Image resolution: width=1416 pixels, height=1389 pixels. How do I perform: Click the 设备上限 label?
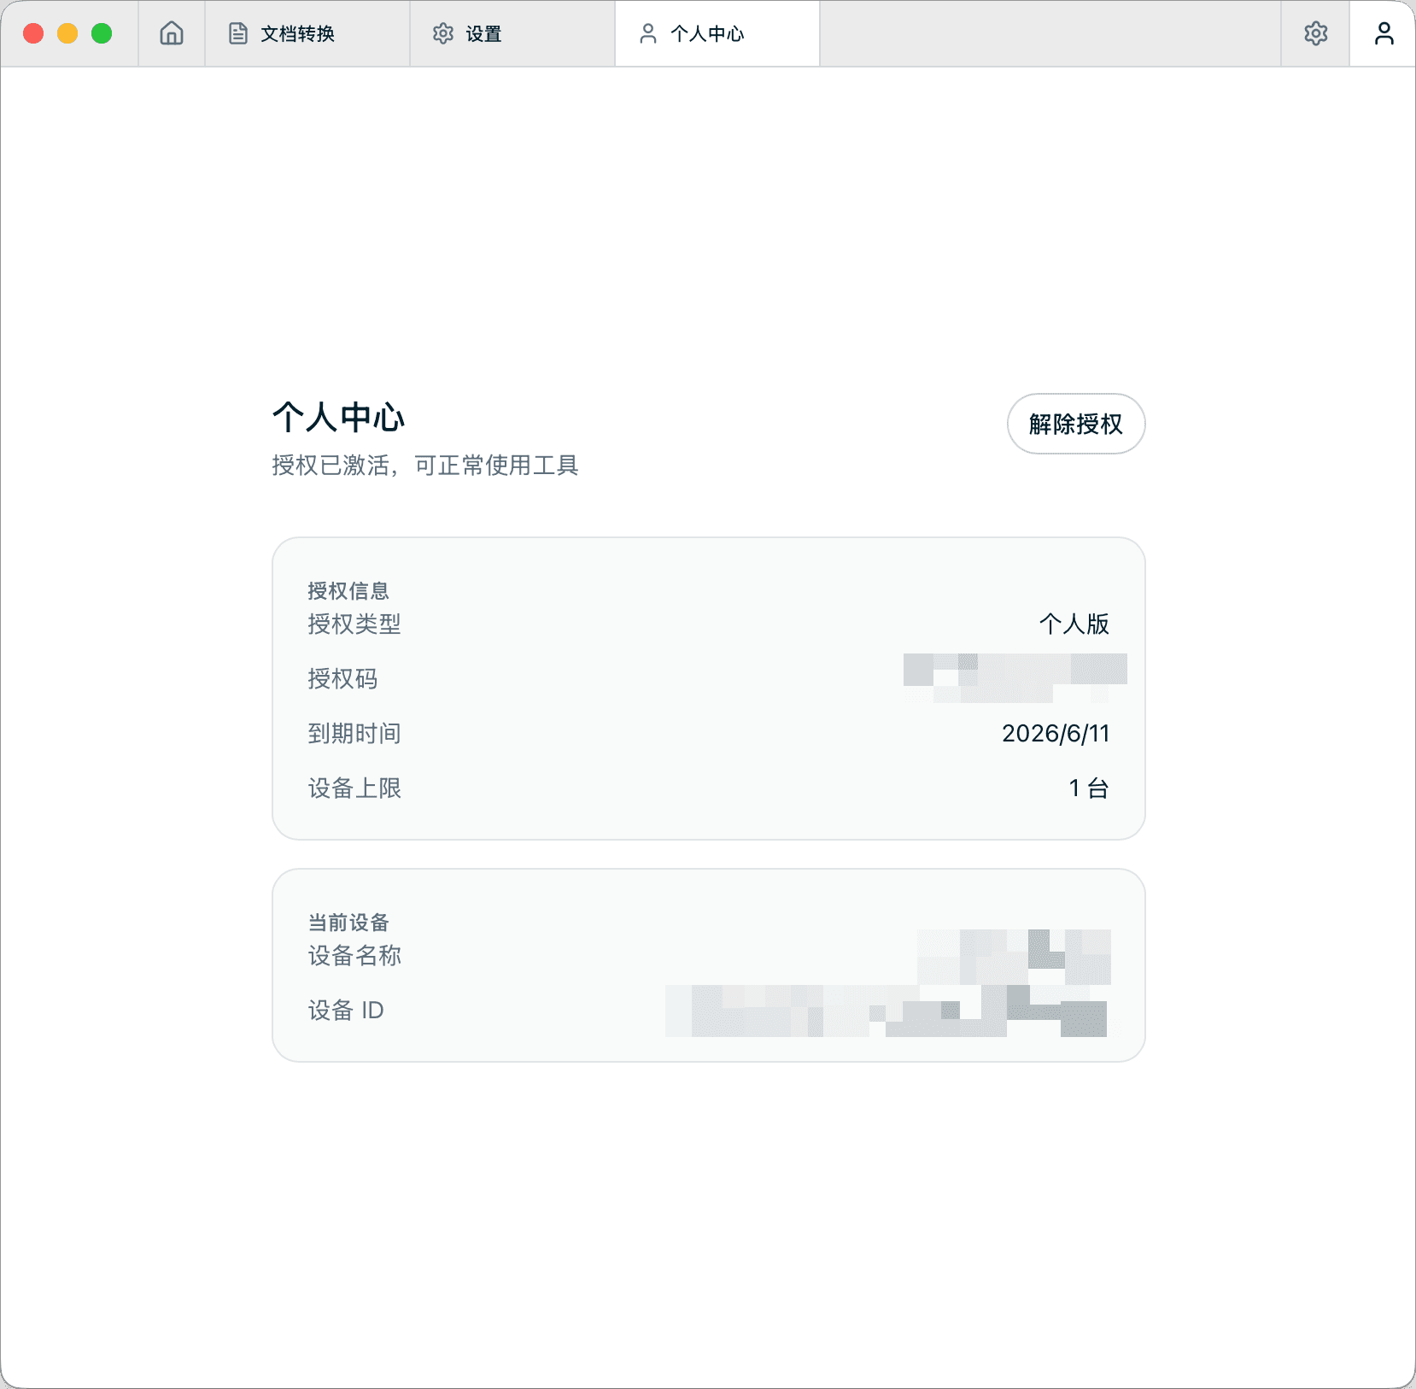click(354, 788)
